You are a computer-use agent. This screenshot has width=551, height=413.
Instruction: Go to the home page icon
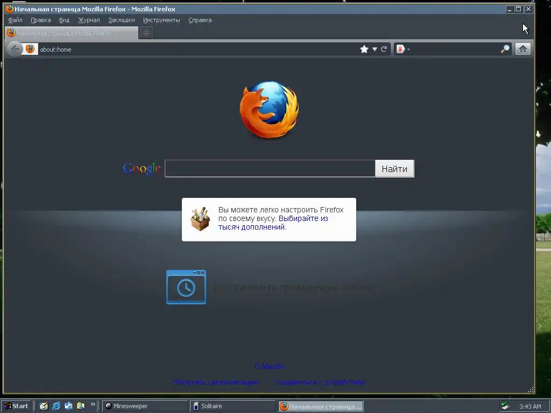[523, 49]
